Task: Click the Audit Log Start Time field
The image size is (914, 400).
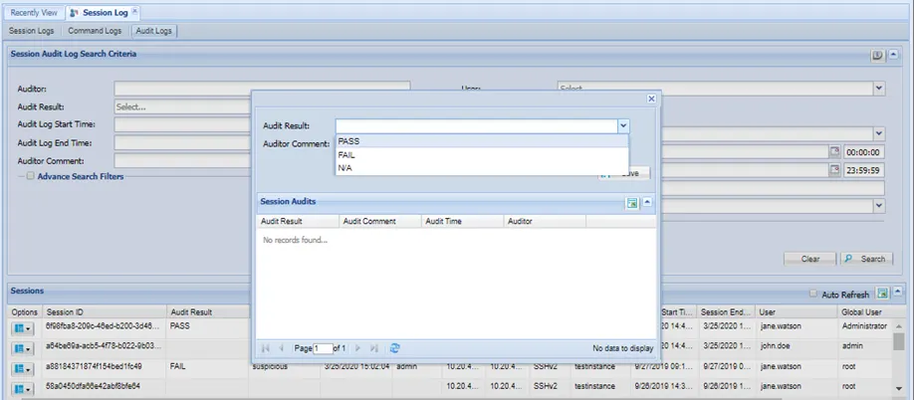Action: pos(183,124)
